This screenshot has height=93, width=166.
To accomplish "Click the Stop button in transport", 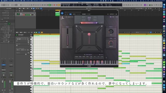I will point(47,5).
